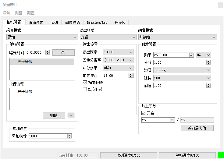Viewport: 224px width, 159px height.
Task: Click the minus button beside 编辑
Action: (x=71, y=115)
